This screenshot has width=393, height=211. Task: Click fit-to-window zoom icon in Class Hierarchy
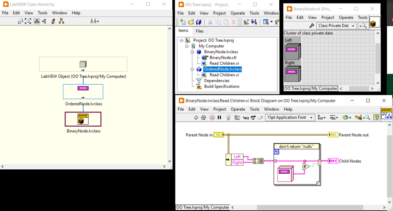(28, 21)
